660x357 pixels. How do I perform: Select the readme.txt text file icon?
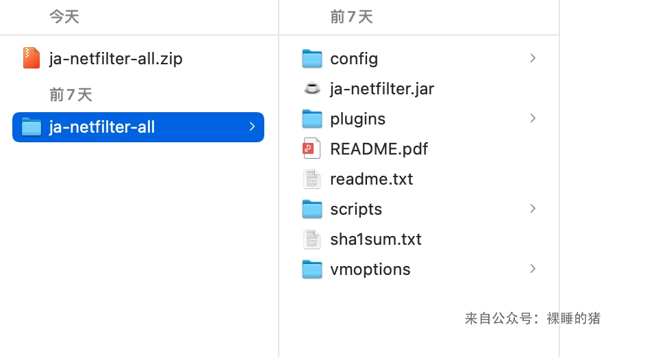point(312,178)
